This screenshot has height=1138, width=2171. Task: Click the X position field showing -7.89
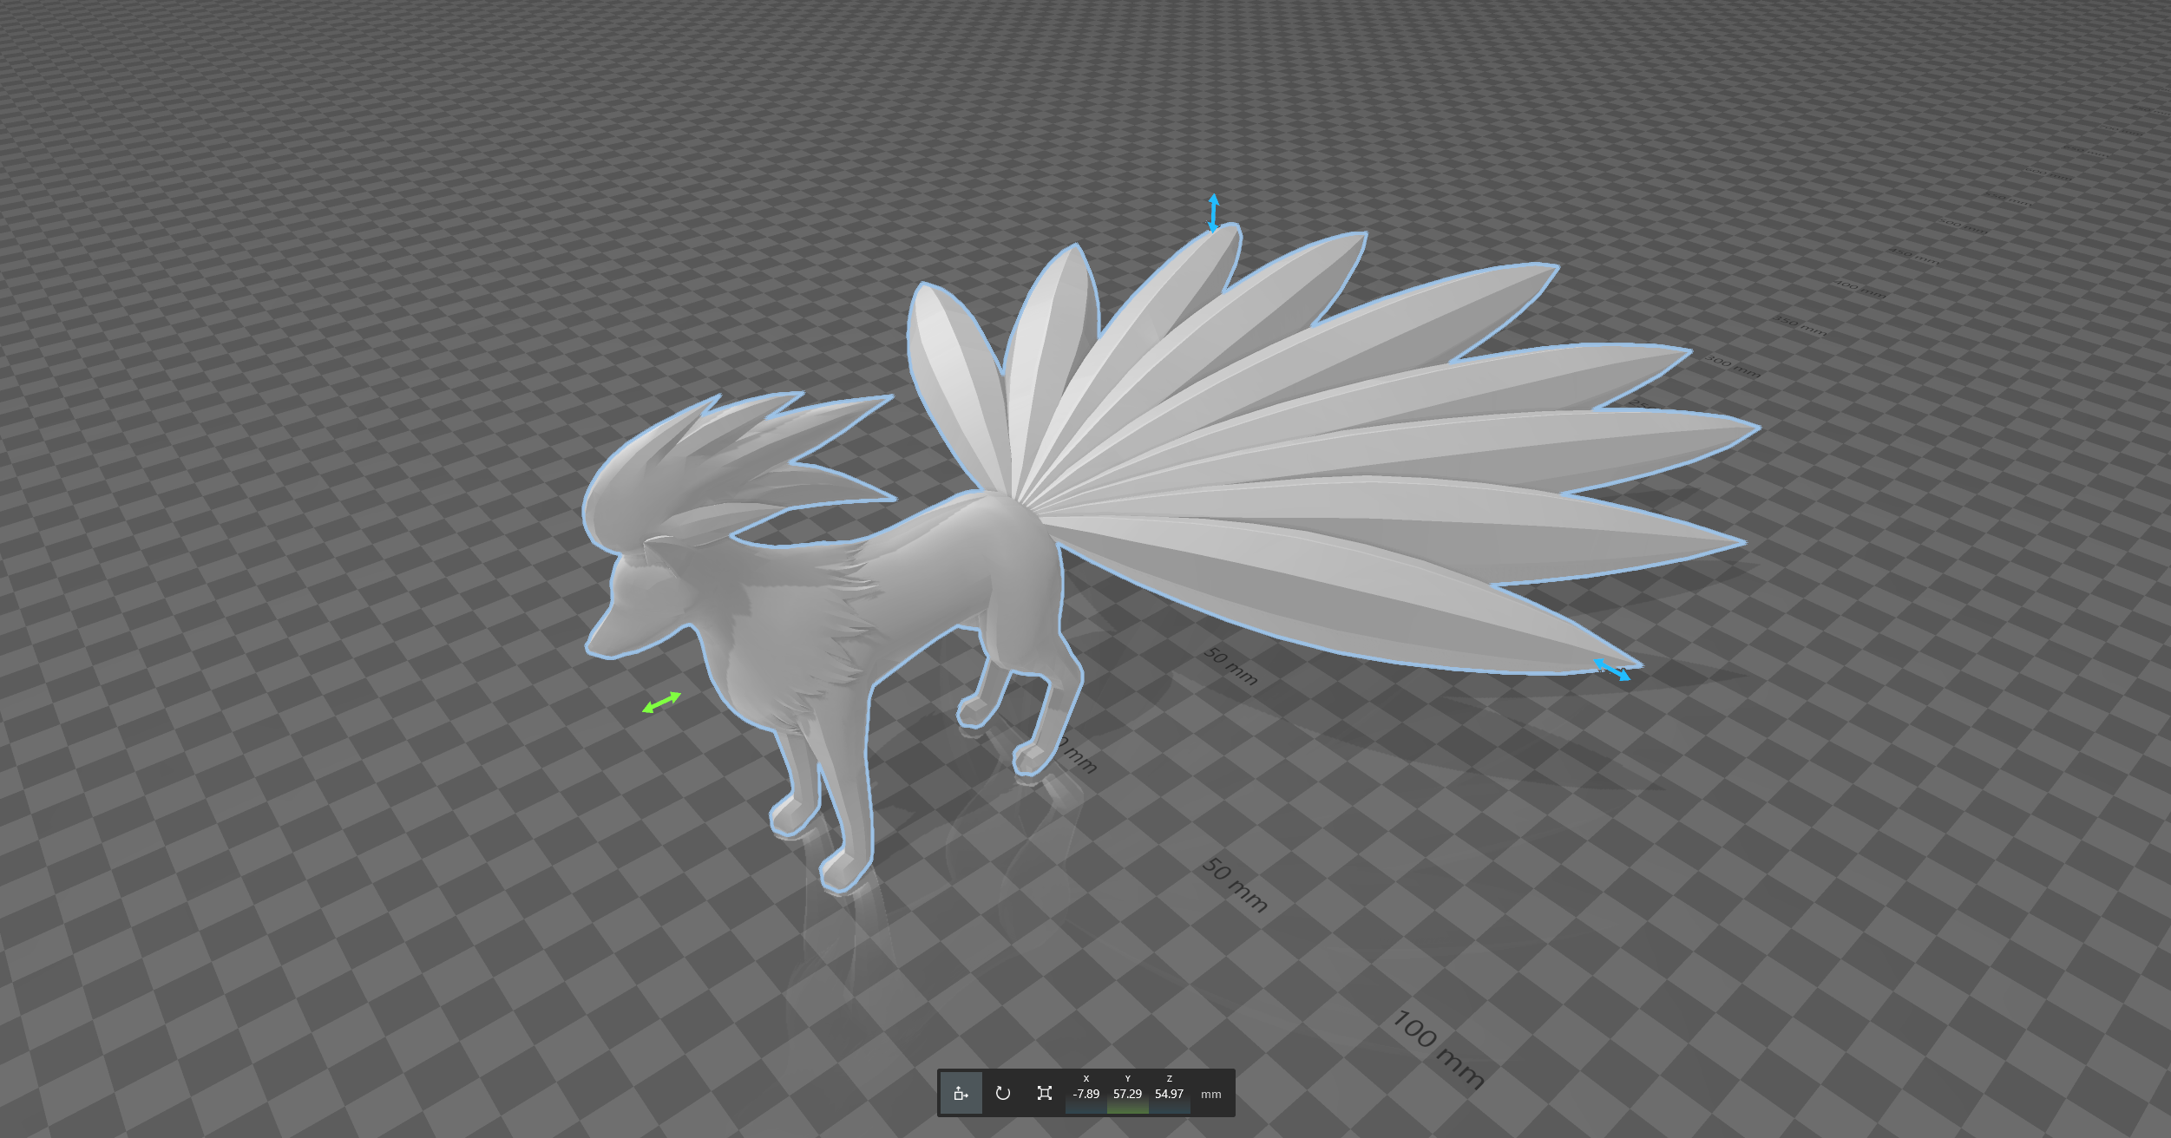(1085, 1094)
